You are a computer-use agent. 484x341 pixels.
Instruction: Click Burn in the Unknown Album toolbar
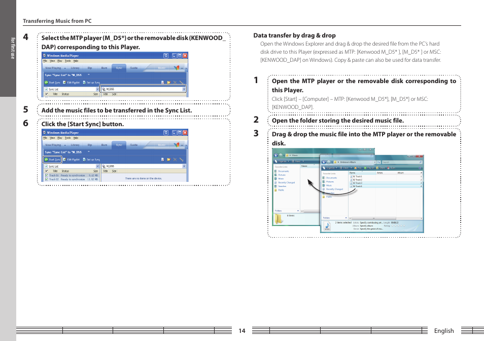391,168
